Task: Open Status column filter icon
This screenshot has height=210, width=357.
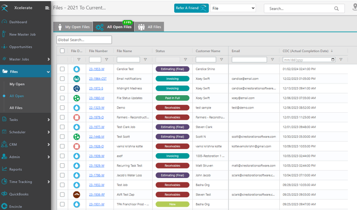Action: pyautogui.click(x=185, y=60)
